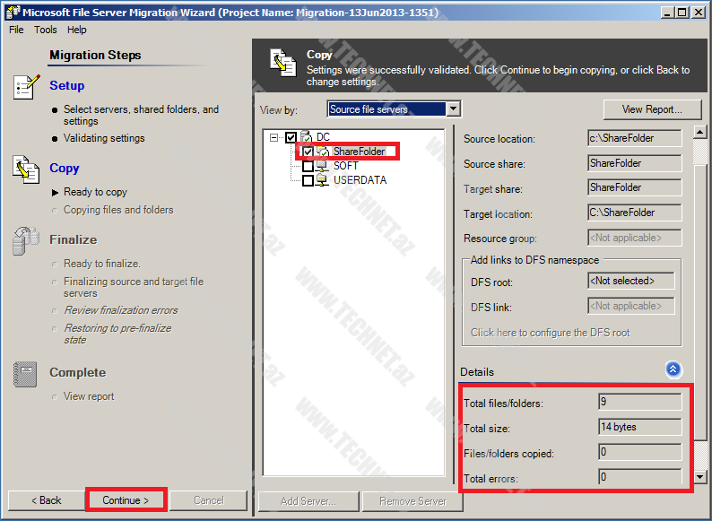712x521 pixels.
Task: Click the Finalize step server icon
Action: pyautogui.click(x=26, y=240)
